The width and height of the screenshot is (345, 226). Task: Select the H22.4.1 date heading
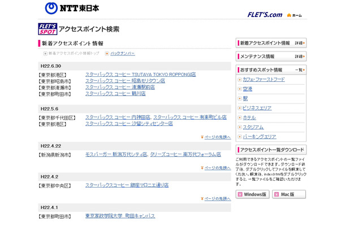pos(50,208)
